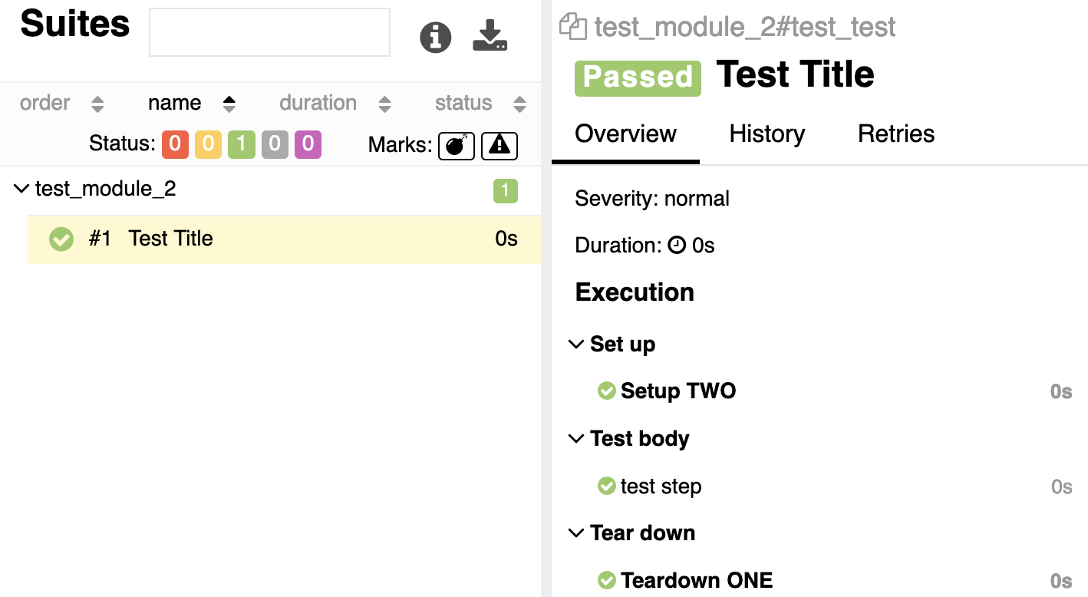Screen dimensions: 1088x597
Task: Select the #1 Test Title row
Action: click(284, 239)
